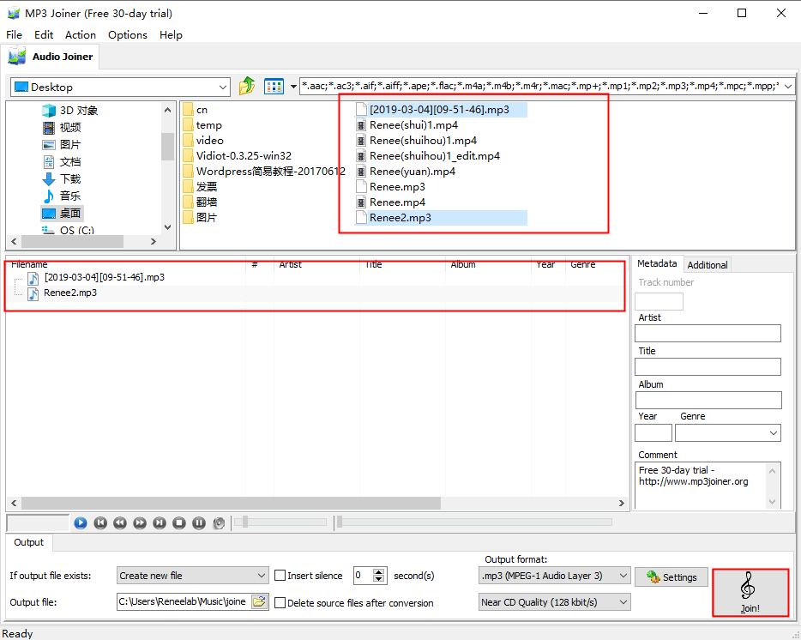This screenshot has height=640, width=801.
Task: Stop audio playback
Action: (x=178, y=522)
